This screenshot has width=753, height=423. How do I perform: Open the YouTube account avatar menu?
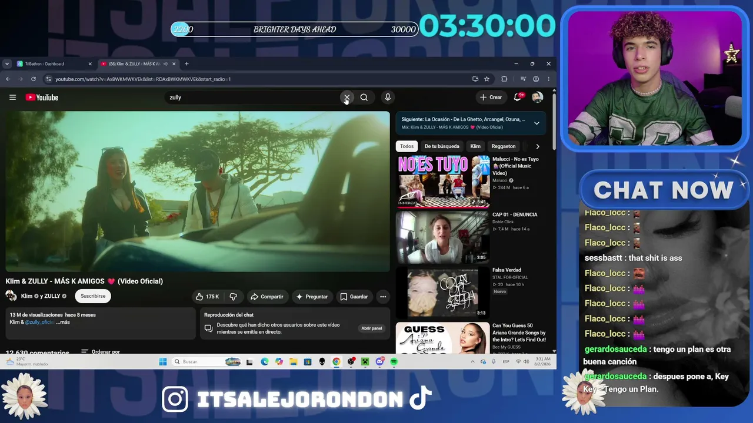click(537, 98)
